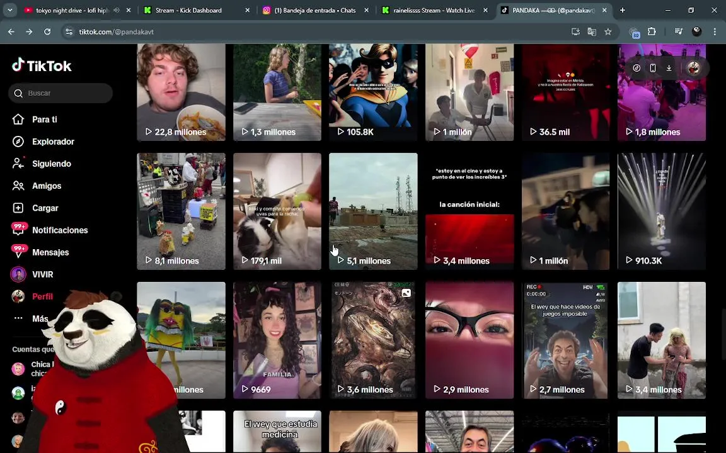Click the site information icon in address bar
The height and width of the screenshot is (453, 726).
tap(69, 31)
